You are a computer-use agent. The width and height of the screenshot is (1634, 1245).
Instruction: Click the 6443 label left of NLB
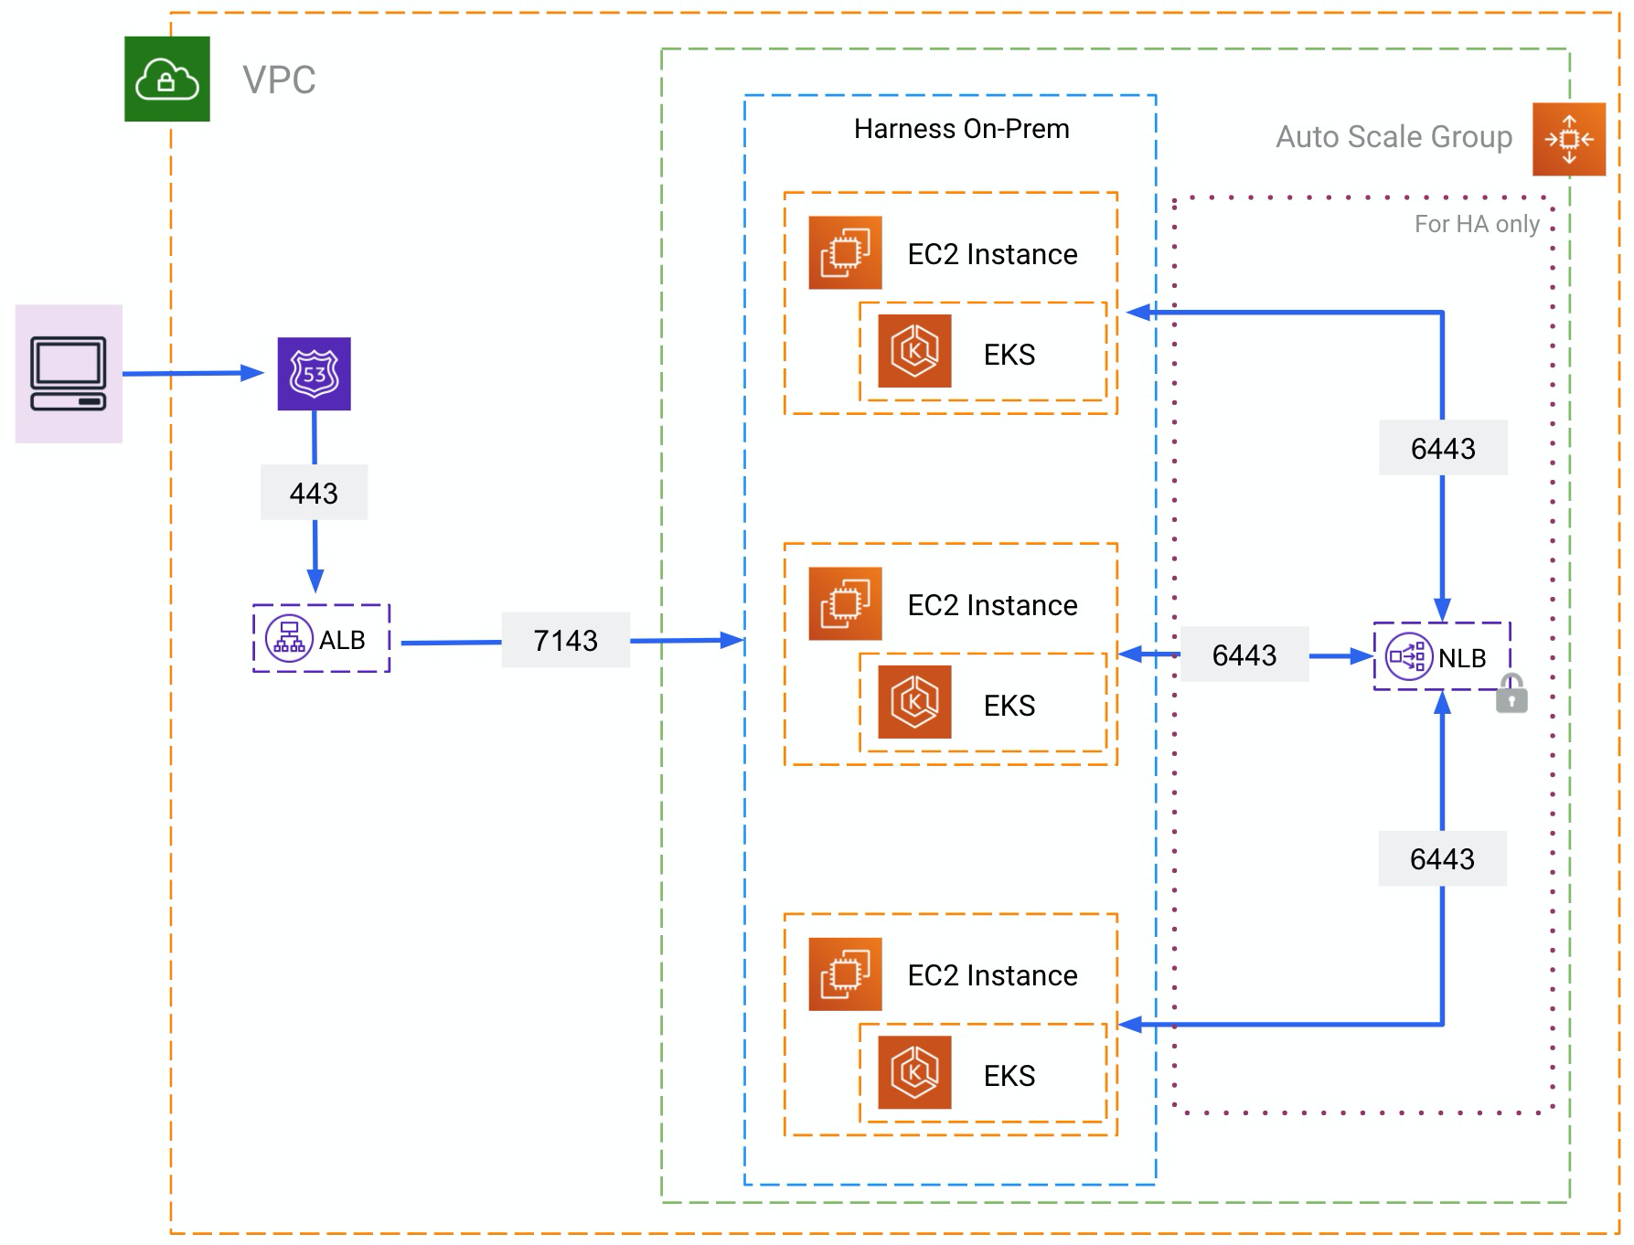[1244, 654]
